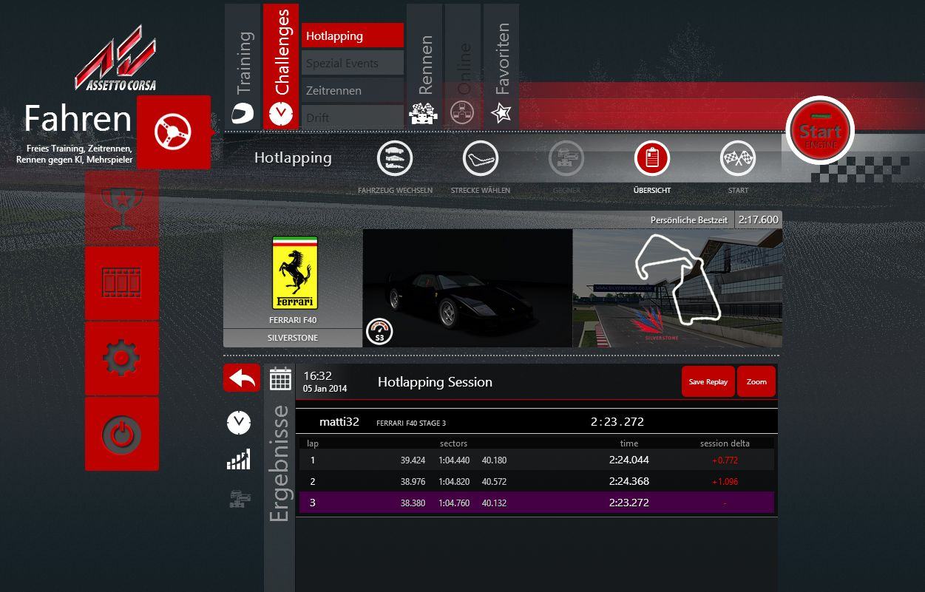Image resolution: width=925 pixels, height=592 pixels.
Task: Click the Zoom button
Action: point(756,381)
